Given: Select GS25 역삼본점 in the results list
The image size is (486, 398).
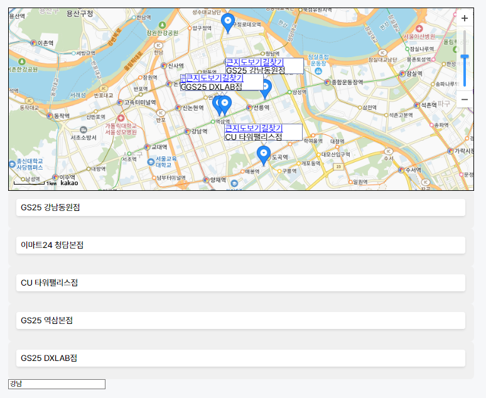Looking at the screenshot, I should [241, 321].
